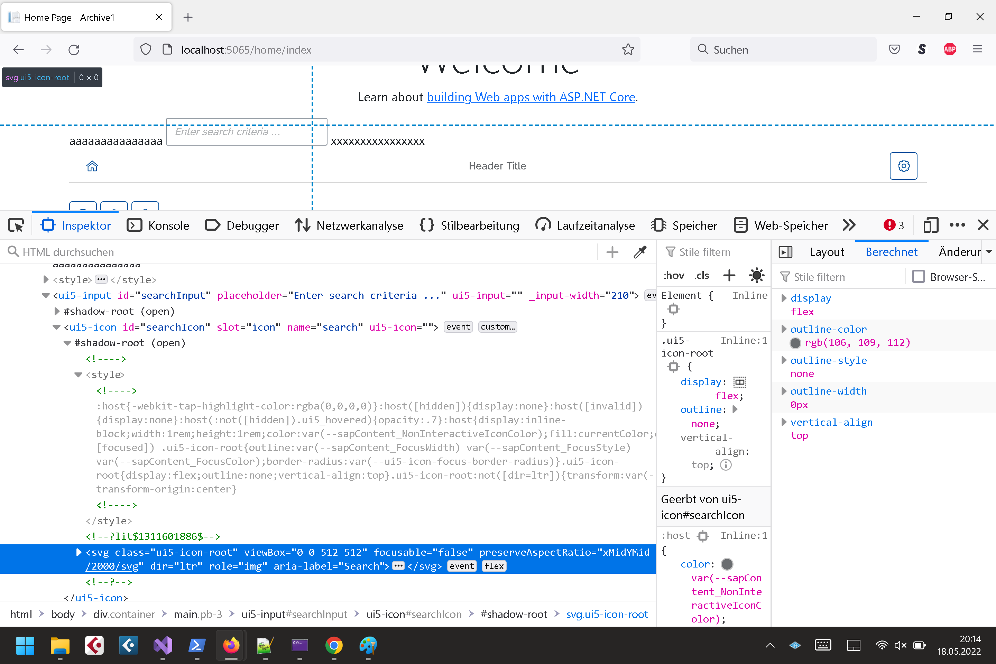
Task: Open the Layout sidebar tab
Action: tap(827, 252)
